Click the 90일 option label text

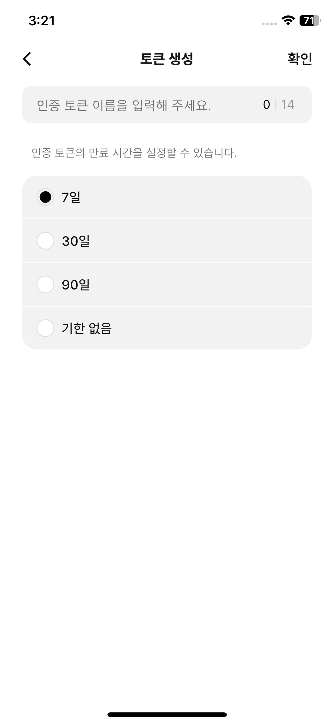click(76, 284)
